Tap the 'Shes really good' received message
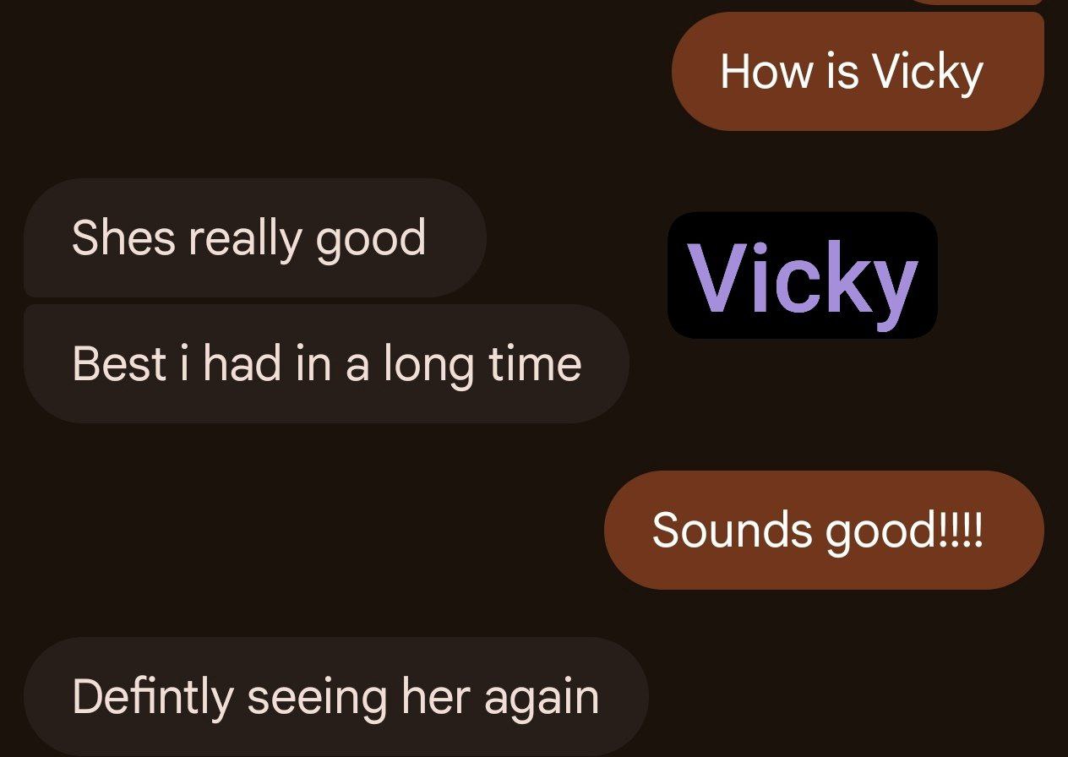1068x757 pixels. [x=255, y=237]
